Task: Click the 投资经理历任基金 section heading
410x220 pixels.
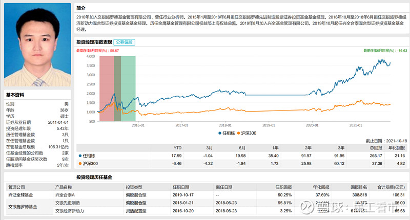Action: coord(94,177)
